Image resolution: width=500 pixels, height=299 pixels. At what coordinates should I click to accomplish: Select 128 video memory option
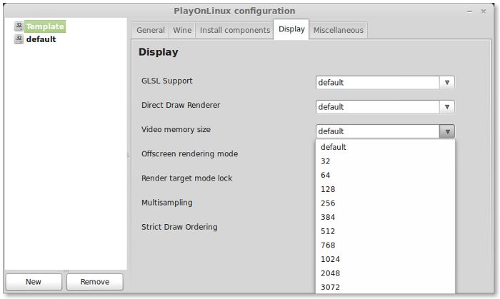pos(385,189)
